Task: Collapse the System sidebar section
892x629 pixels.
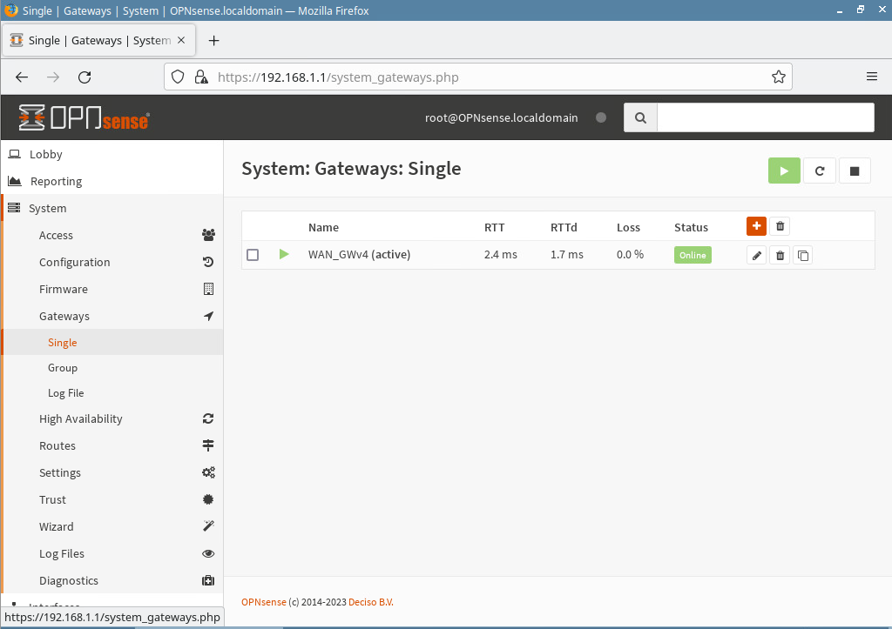Action: click(47, 208)
